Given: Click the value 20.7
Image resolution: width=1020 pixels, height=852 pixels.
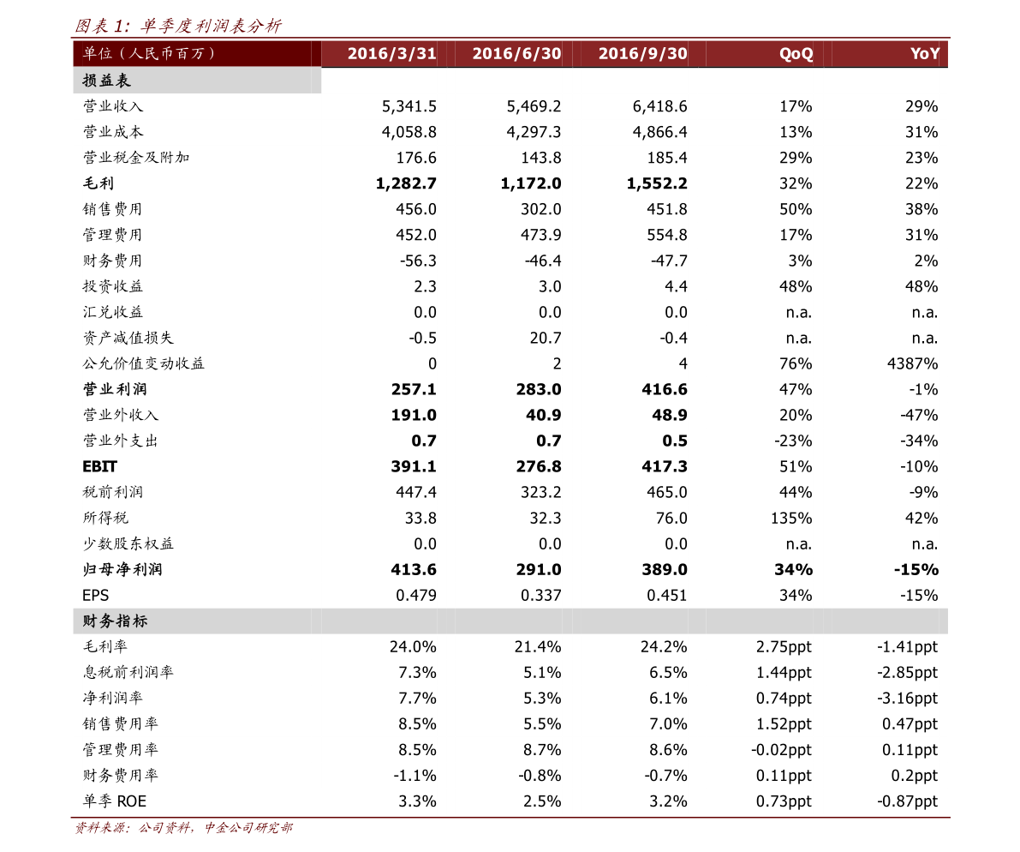Looking at the screenshot, I should pyautogui.click(x=546, y=338).
